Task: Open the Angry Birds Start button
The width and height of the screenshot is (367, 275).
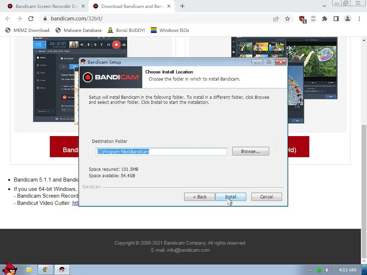Action: coord(9,269)
